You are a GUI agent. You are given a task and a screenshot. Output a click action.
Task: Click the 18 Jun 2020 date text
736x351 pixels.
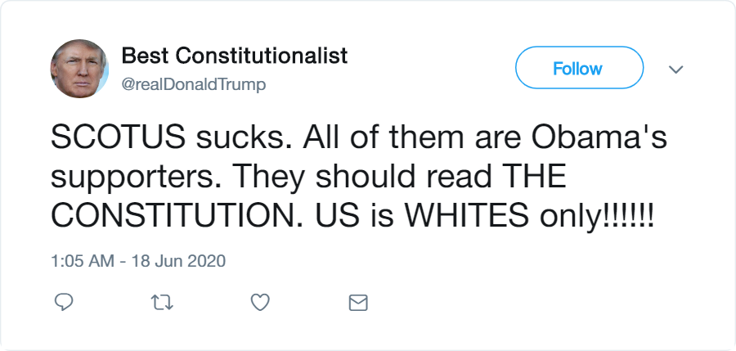click(178, 262)
